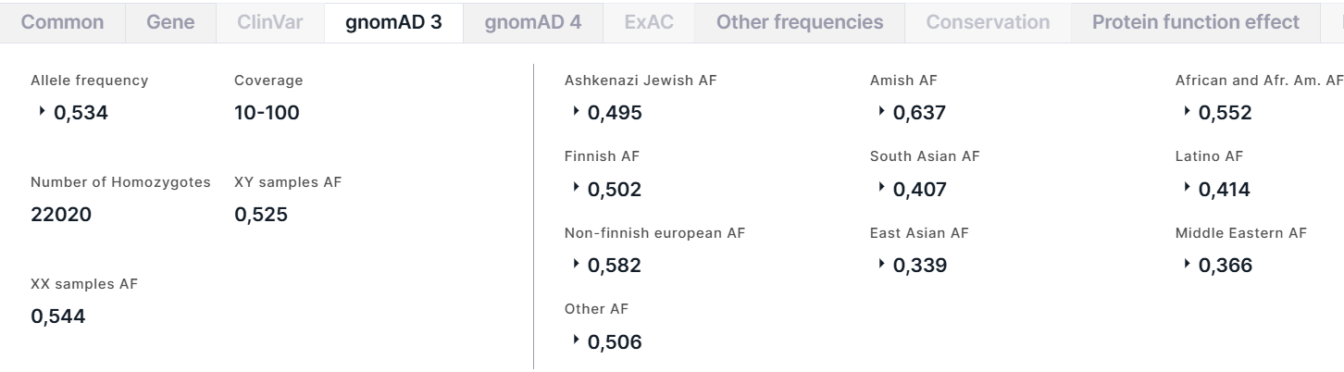Expand Middle Eastern AF 0,366 arrow
Screen dimensions: 1344x372
(1187, 265)
